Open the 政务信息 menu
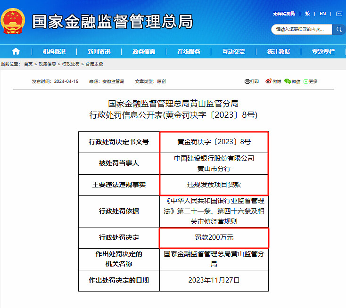346x308 pixels. [144, 52]
